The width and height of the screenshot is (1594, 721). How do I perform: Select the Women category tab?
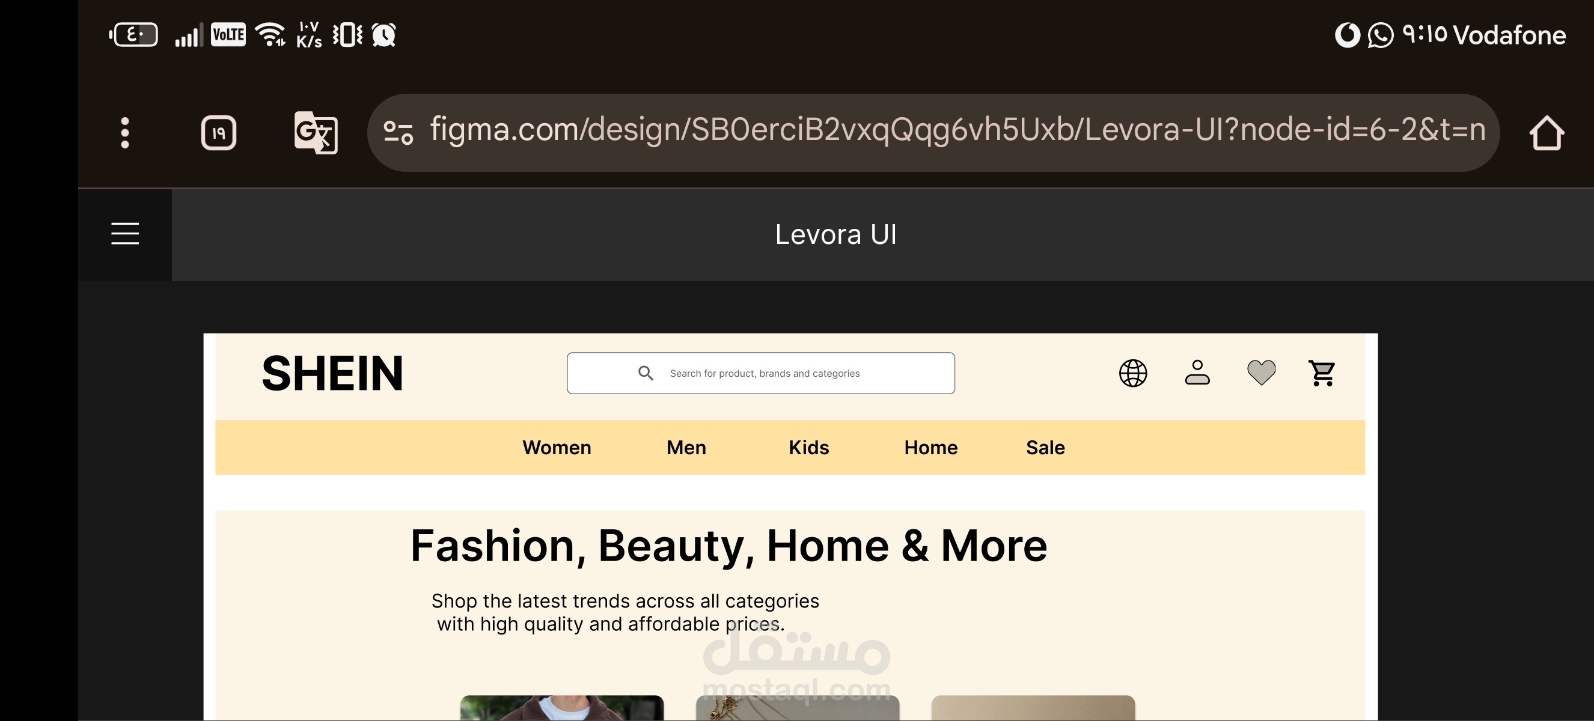(x=557, y=447)
